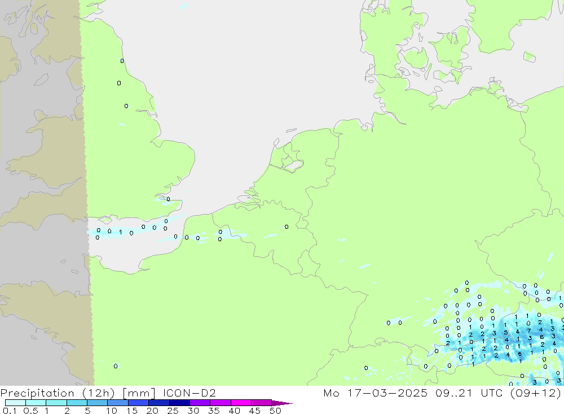Click the '[mm]' unit label

coord(139,393)
